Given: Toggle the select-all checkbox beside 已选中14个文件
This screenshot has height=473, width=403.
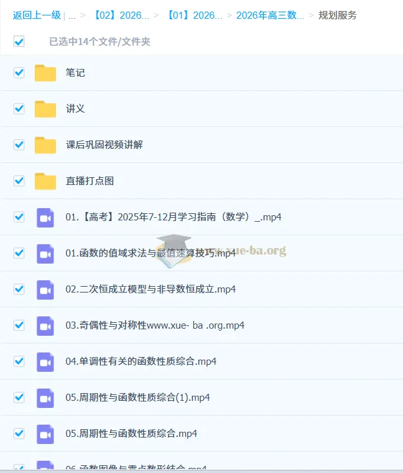Looking at the screenshot, I should 19,42.
